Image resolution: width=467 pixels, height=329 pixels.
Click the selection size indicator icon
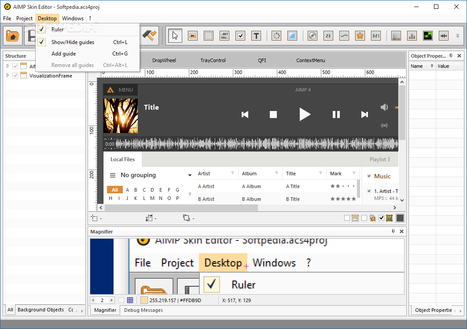click(149, 218)
